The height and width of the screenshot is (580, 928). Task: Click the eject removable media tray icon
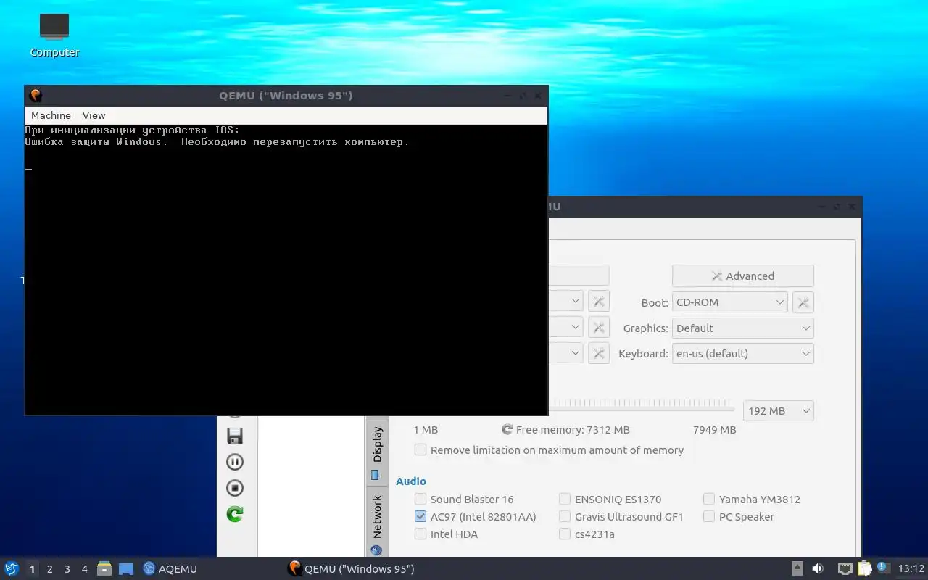coord(797,569)
